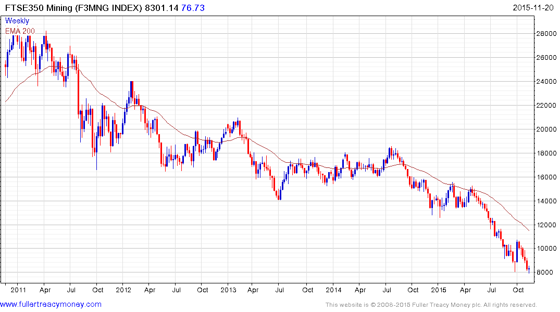Open the www.fullertreacymoney.com link
The image size is (560, 312).
tap(51, 304)
